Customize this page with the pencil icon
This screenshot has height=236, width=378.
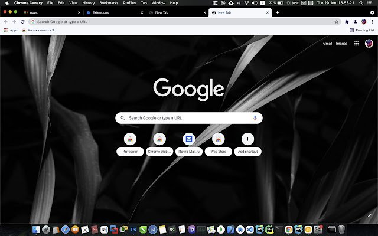click(369, 215)
